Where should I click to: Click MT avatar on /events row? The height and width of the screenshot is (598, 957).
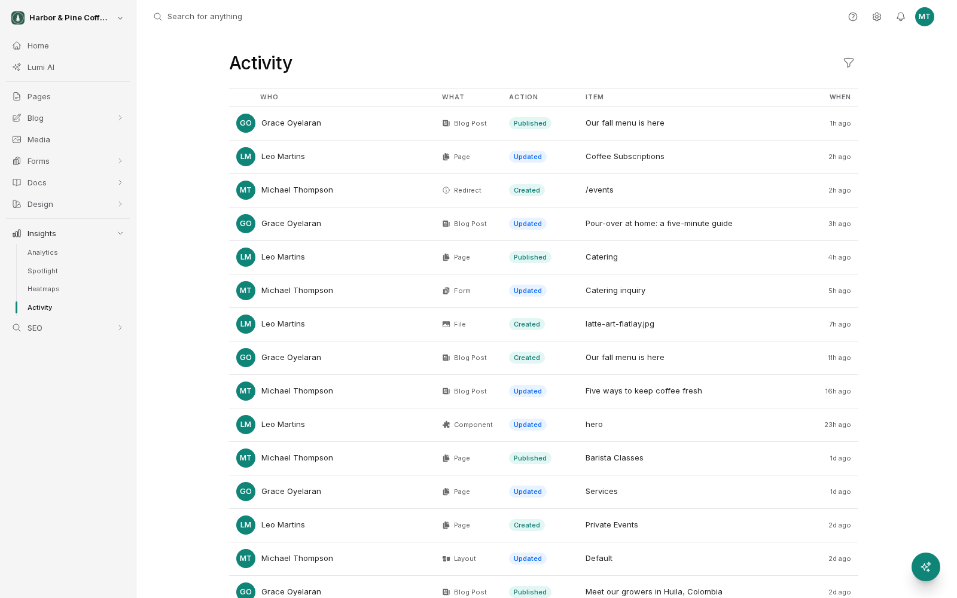246,190
